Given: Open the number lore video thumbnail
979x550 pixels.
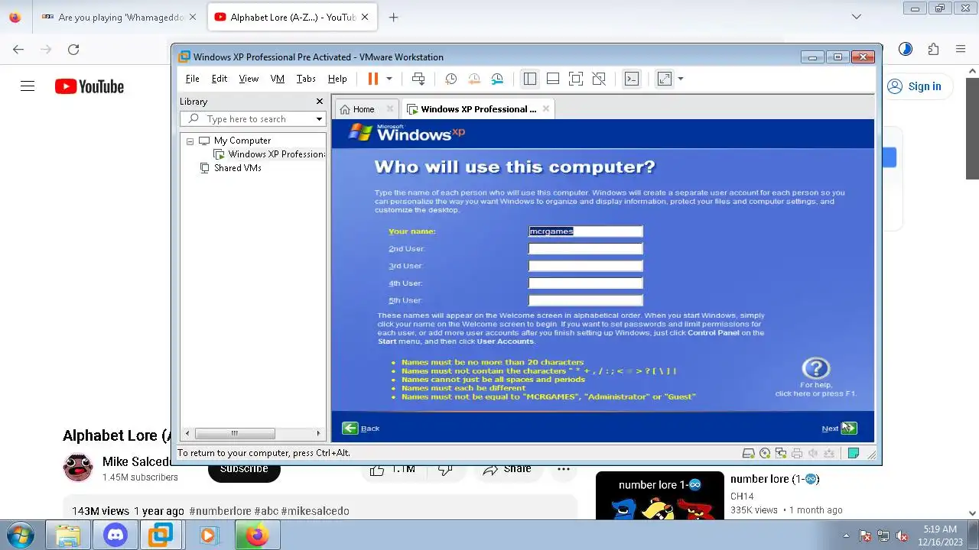Looking at the screenshot, I should [659, 496].
